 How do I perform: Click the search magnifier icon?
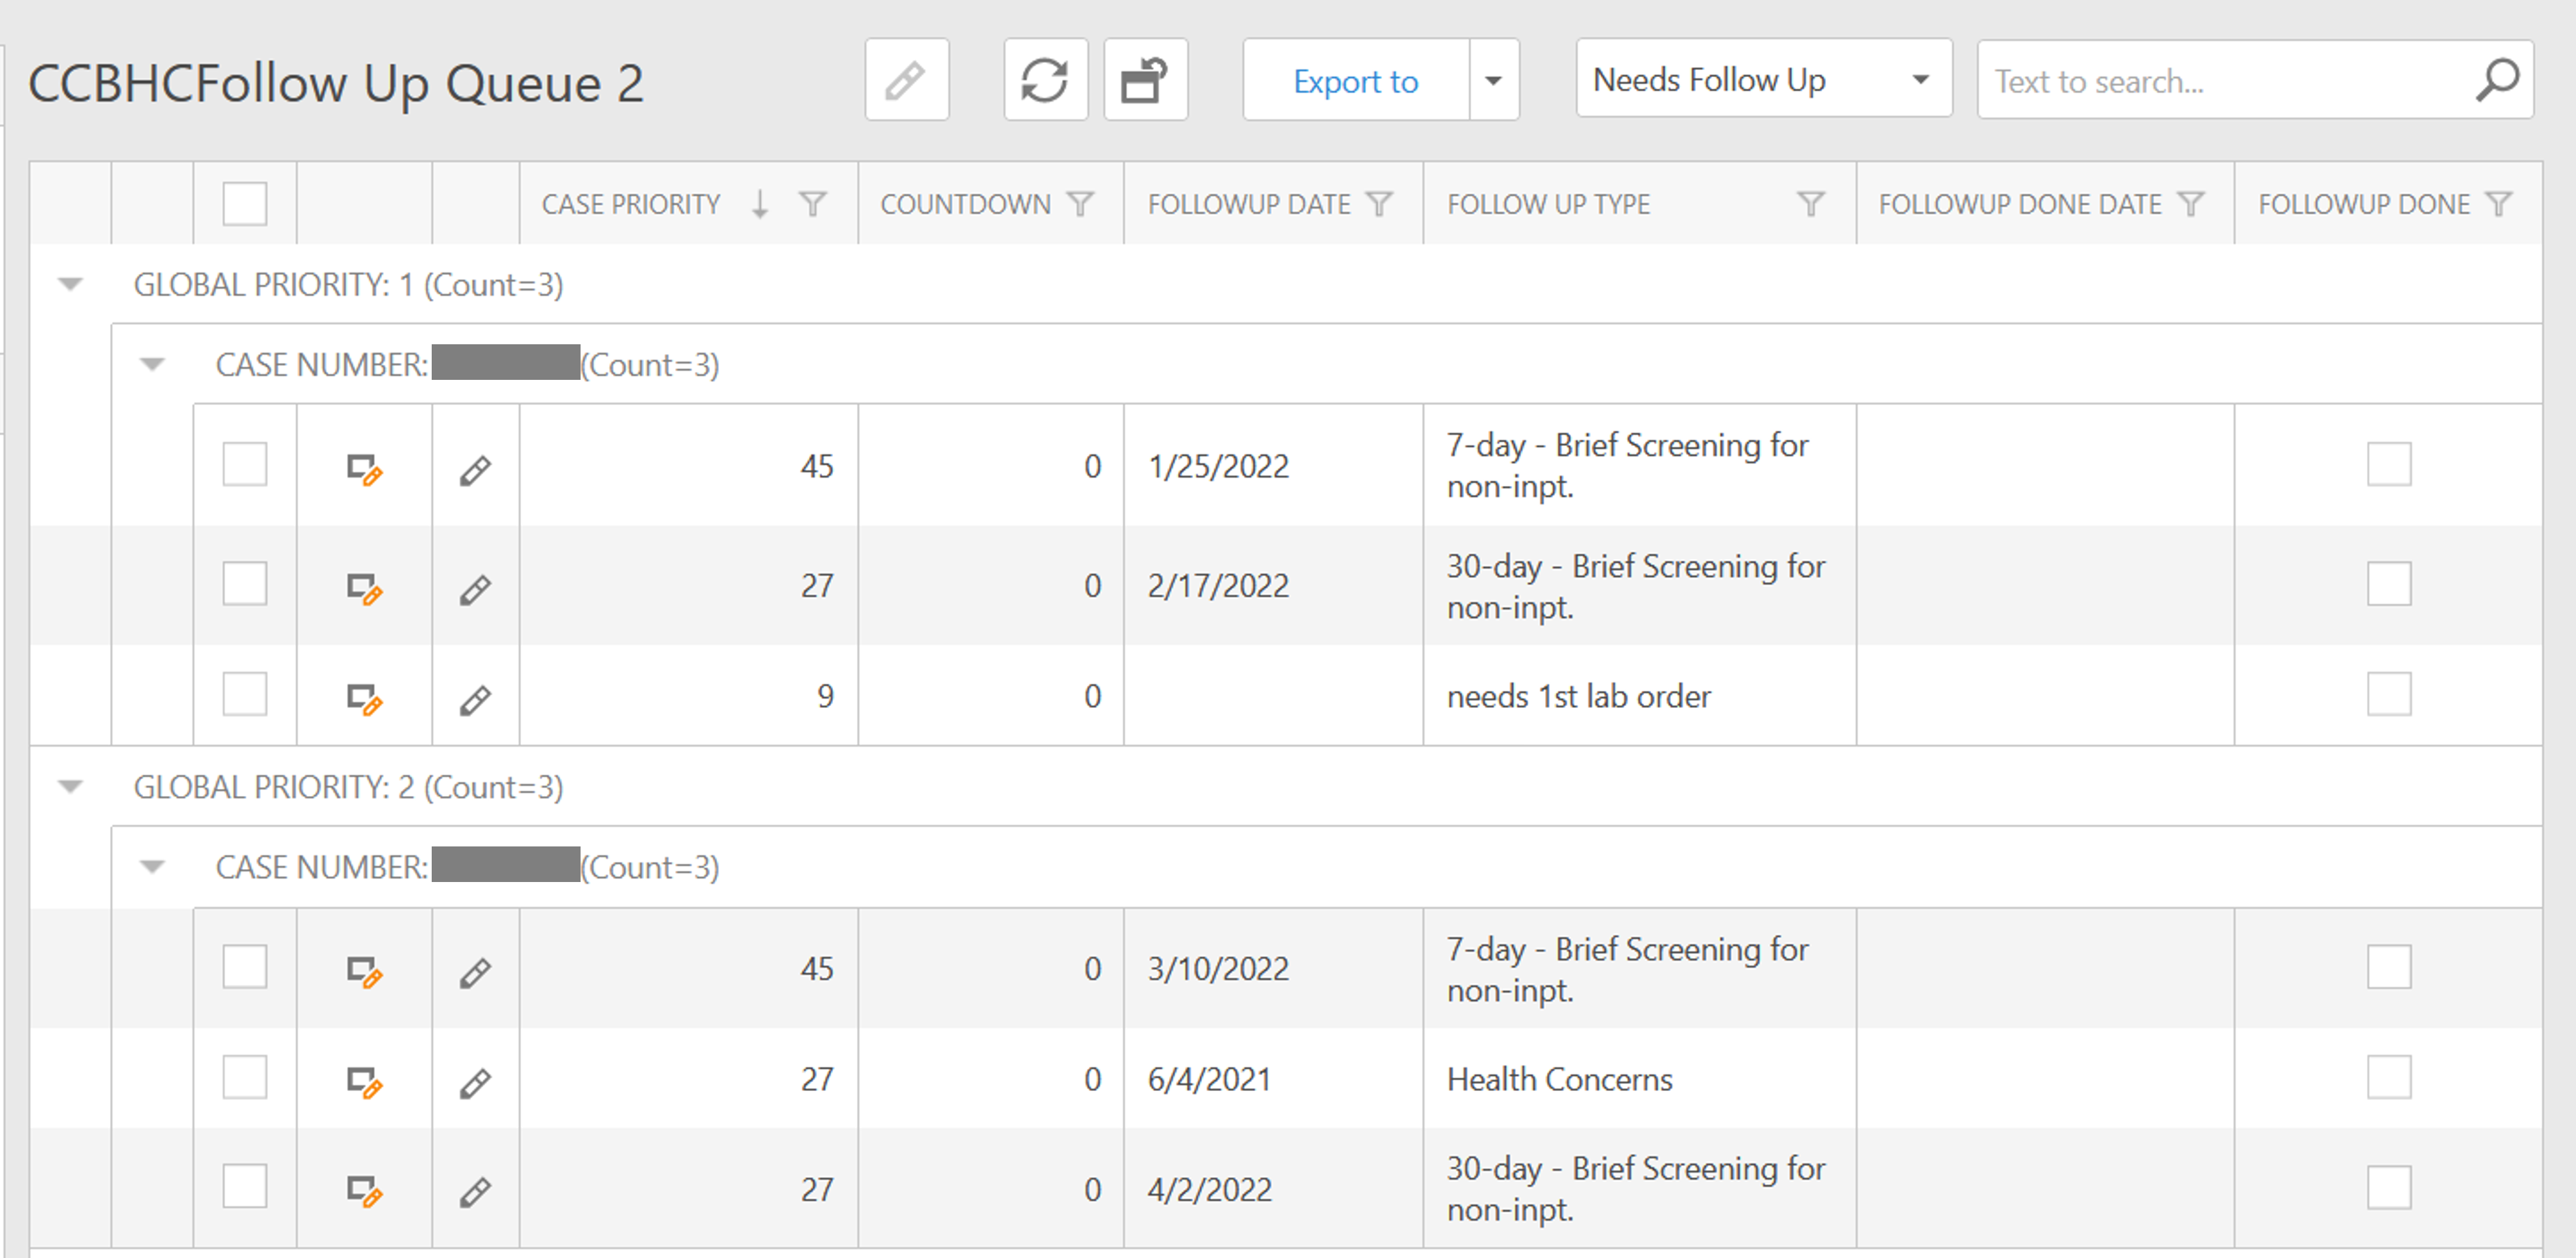click(x=2496, y=80)
